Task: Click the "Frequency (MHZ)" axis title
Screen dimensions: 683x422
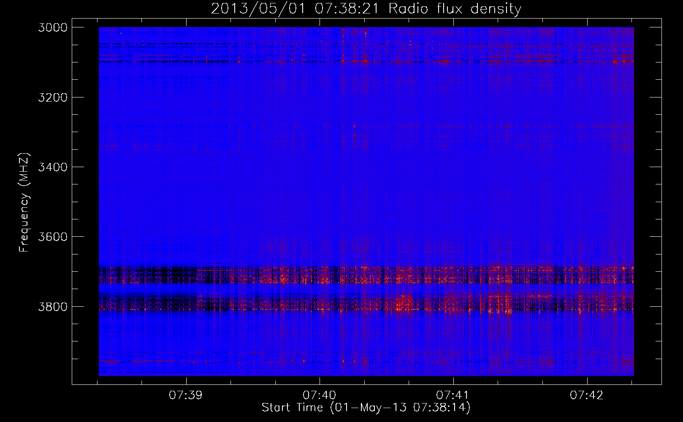Action: point(24,203)
